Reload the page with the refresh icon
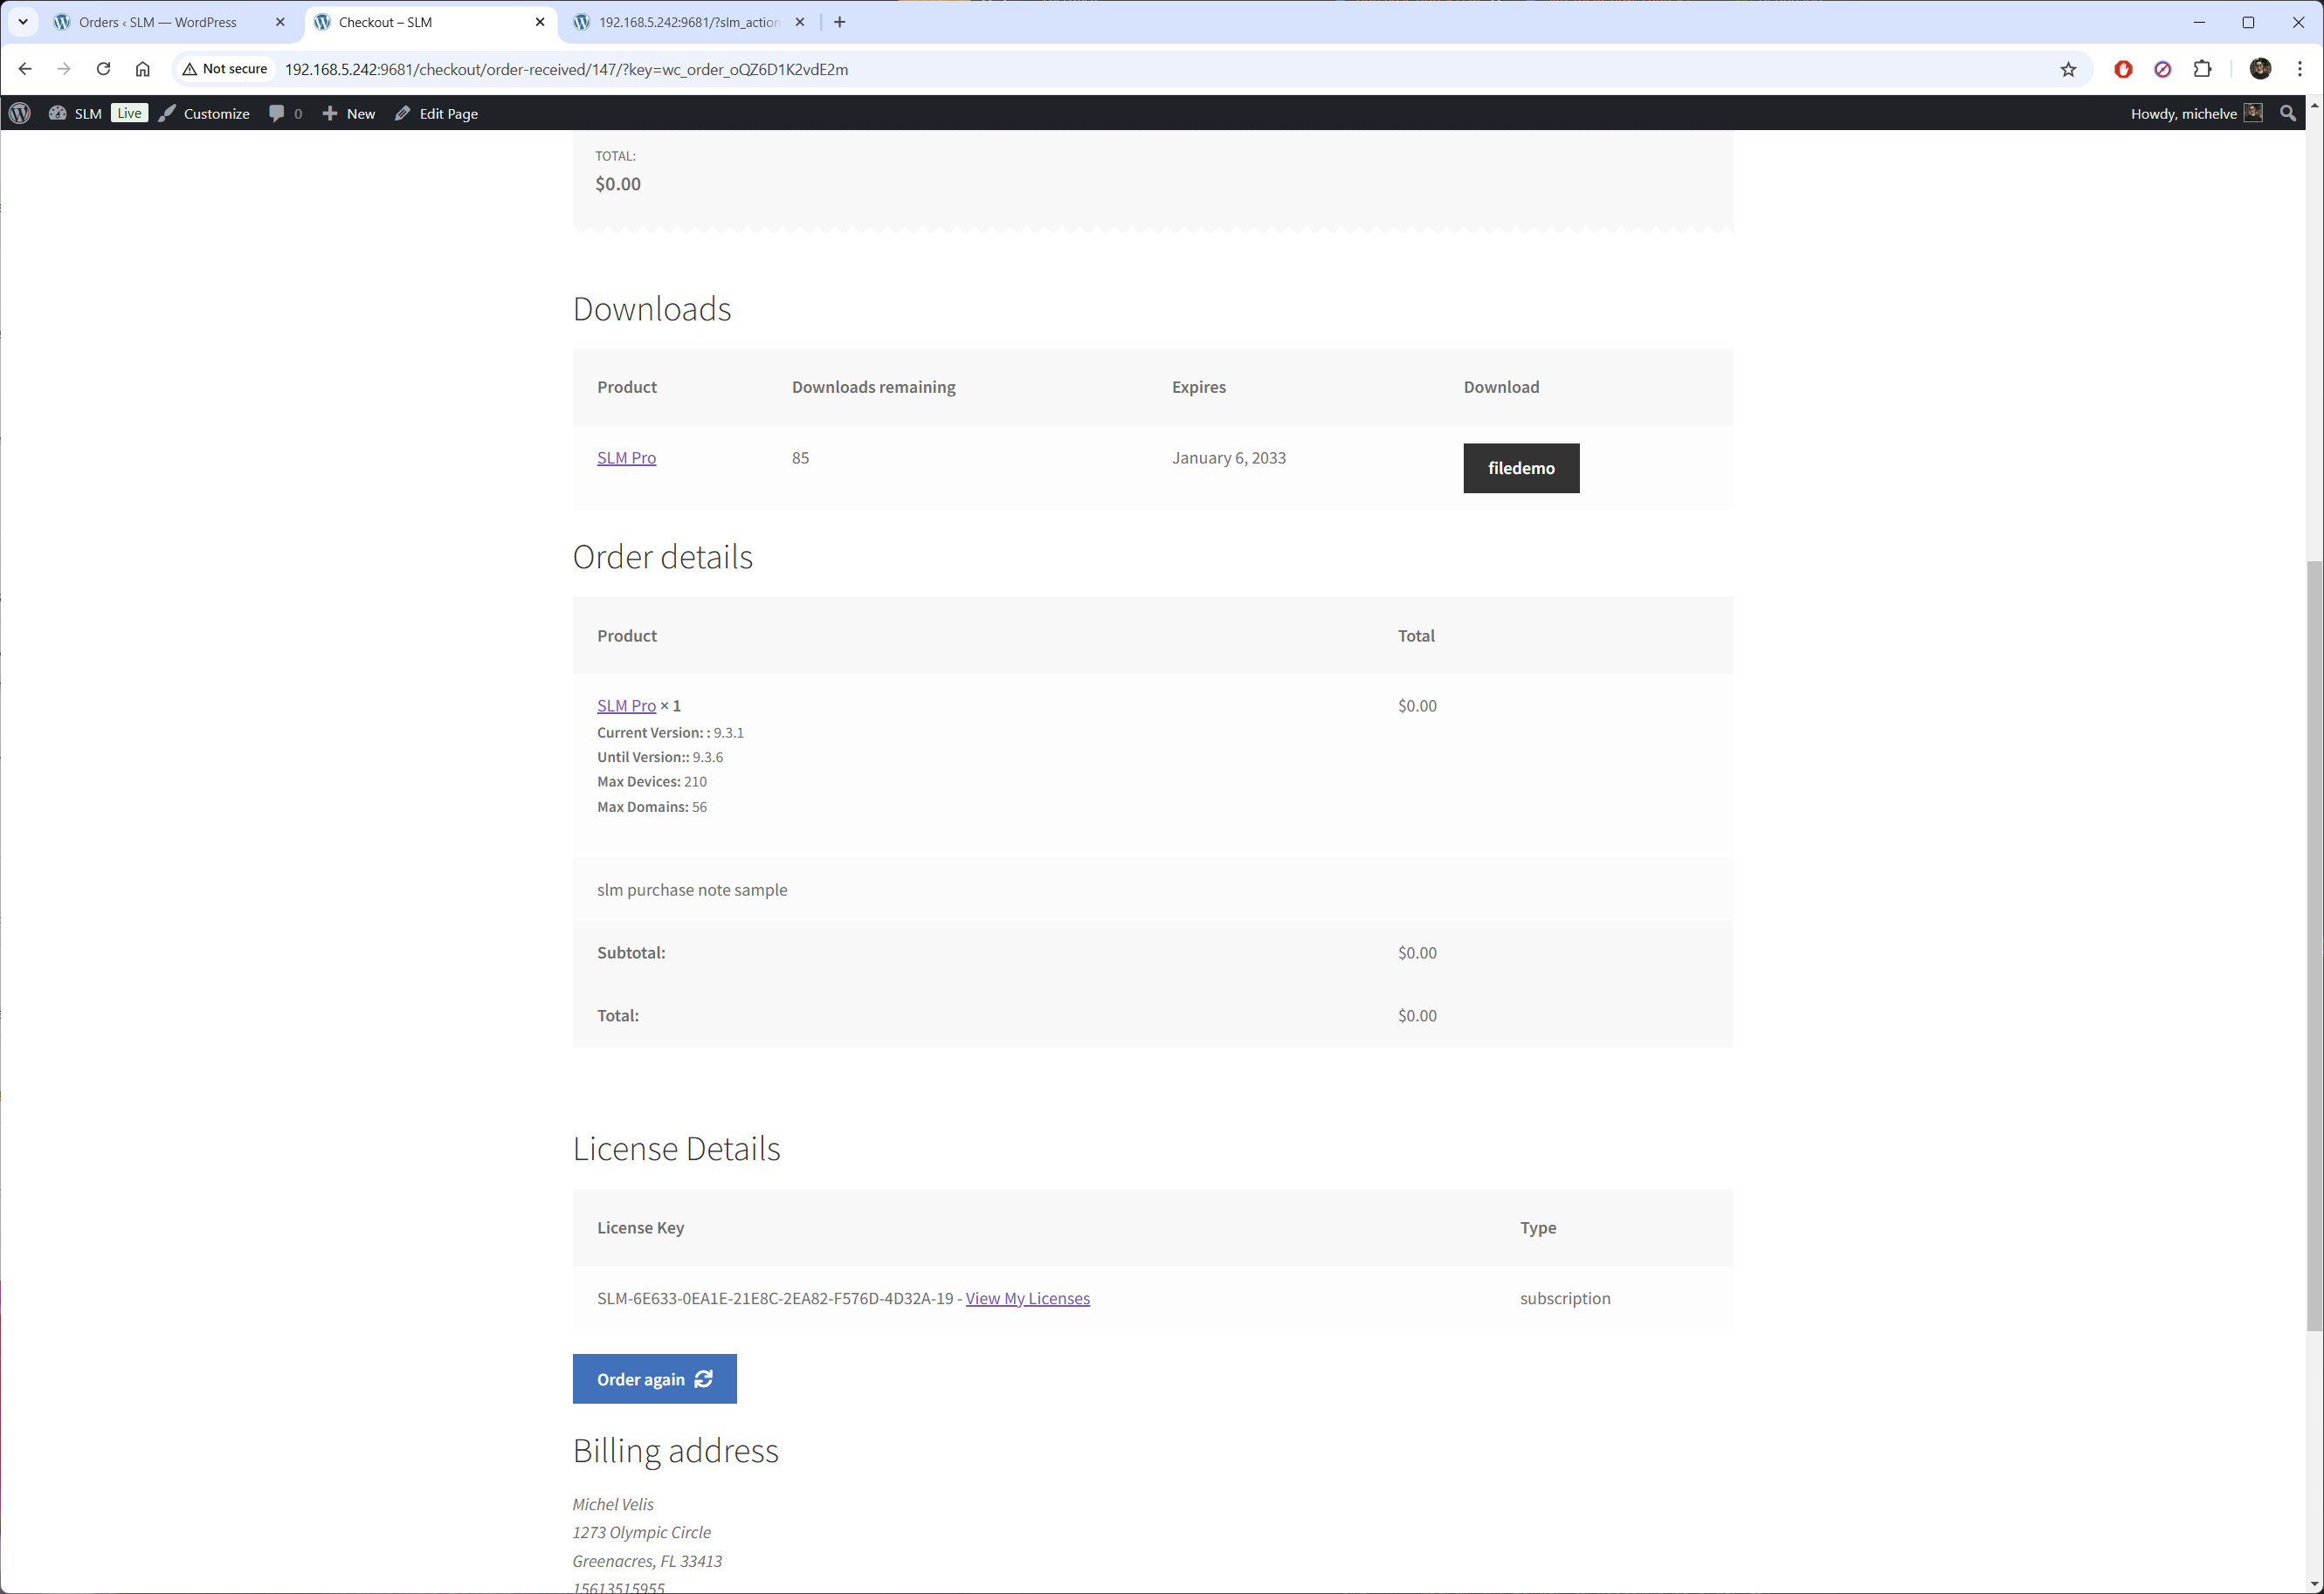Image resolution: width=2324 pixels, height=1594 pixels. [103, 69]
